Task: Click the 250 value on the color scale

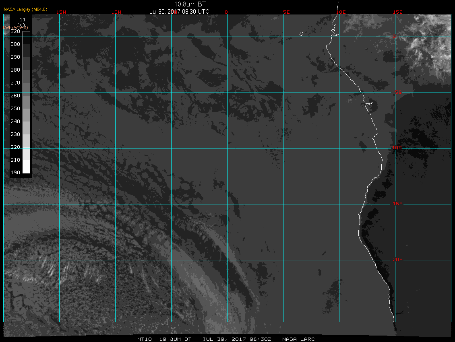Action: tap(15, 109)
